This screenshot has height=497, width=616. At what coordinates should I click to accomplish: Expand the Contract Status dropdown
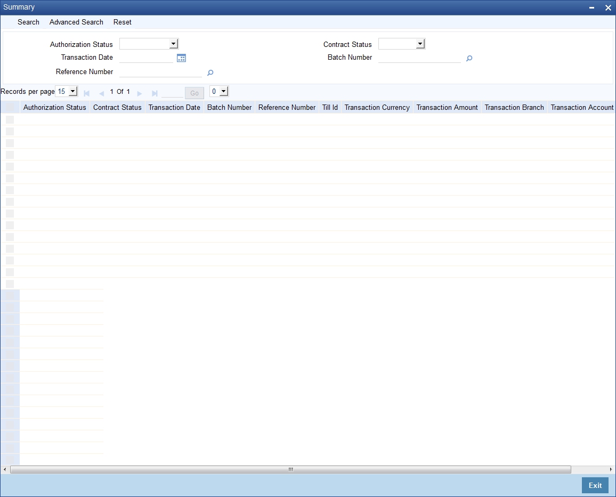click(420, 44)
